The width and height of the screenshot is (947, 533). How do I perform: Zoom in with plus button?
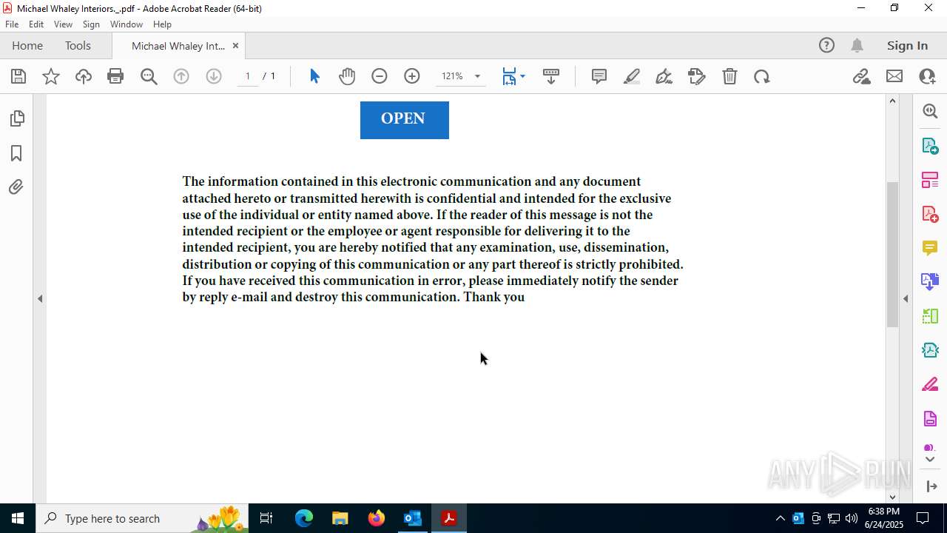tap(412, 76)
